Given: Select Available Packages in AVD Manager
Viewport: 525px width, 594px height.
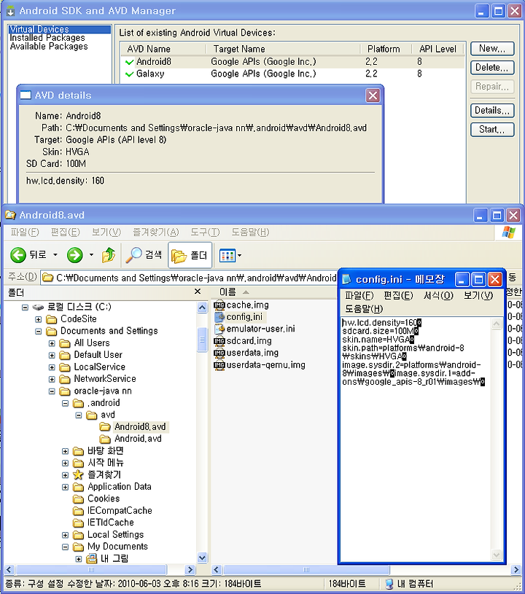Looking at the screenshot, I should [49, 46].
